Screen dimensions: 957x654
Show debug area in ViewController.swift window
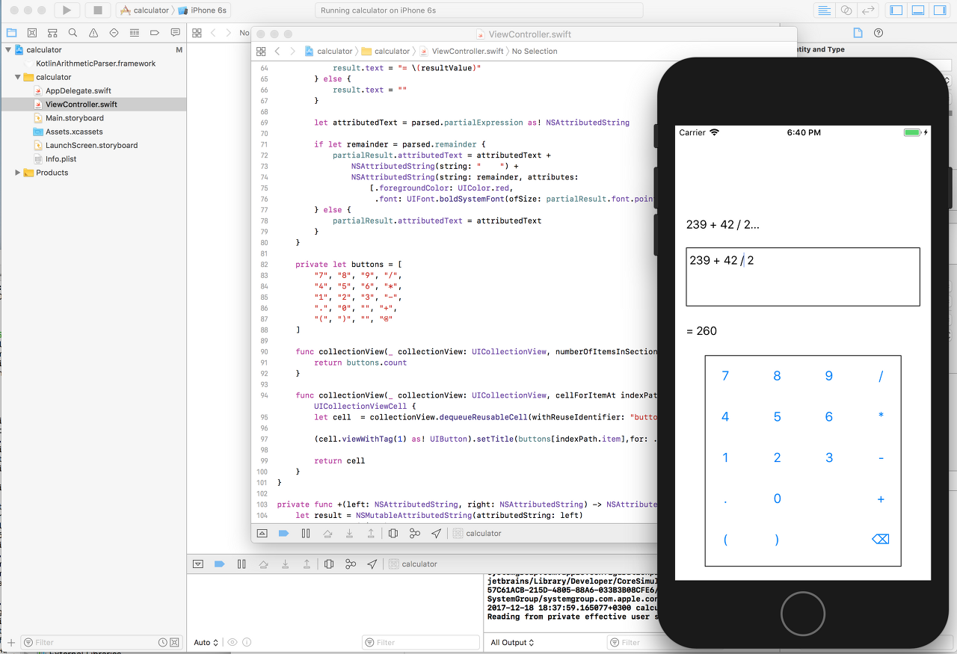262,534
